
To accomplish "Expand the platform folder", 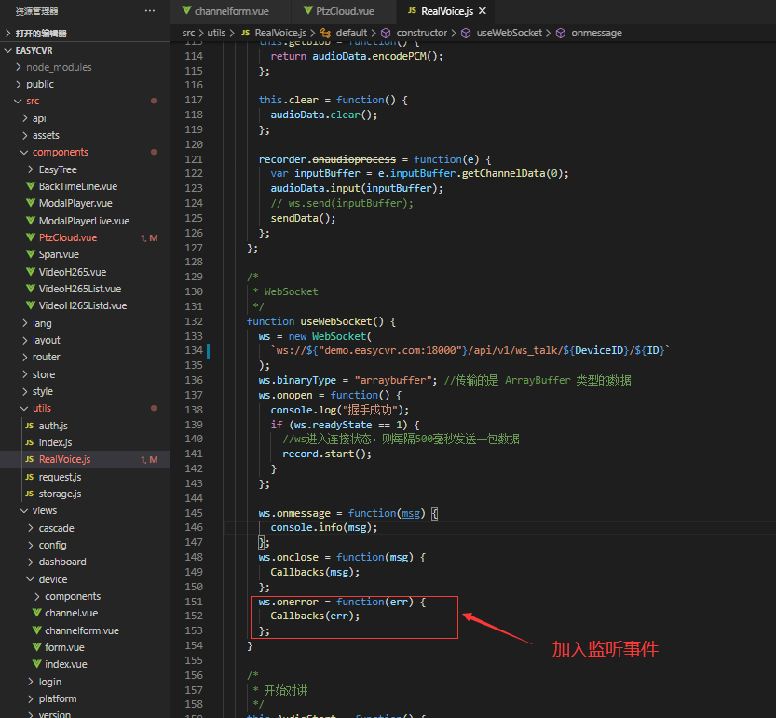I will pyautogui.click(x=31, y=698).
